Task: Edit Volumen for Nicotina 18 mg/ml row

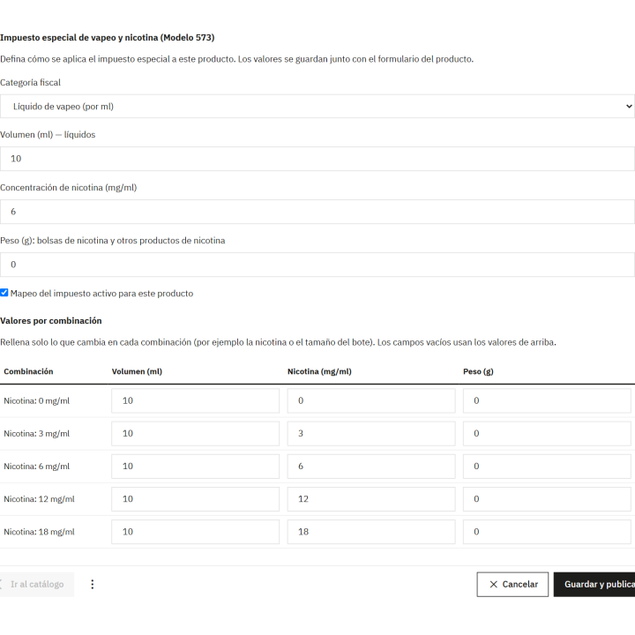Action: point(195,532)
